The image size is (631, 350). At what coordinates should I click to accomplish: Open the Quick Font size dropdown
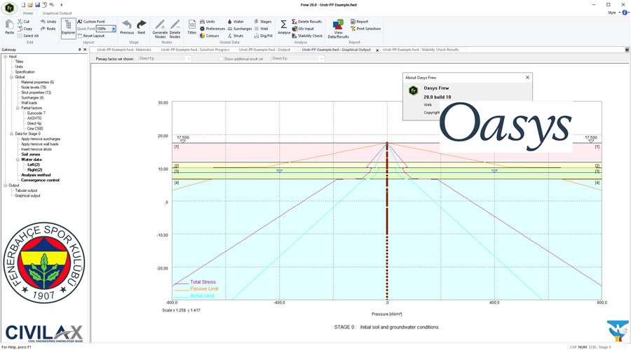[114, 29]
